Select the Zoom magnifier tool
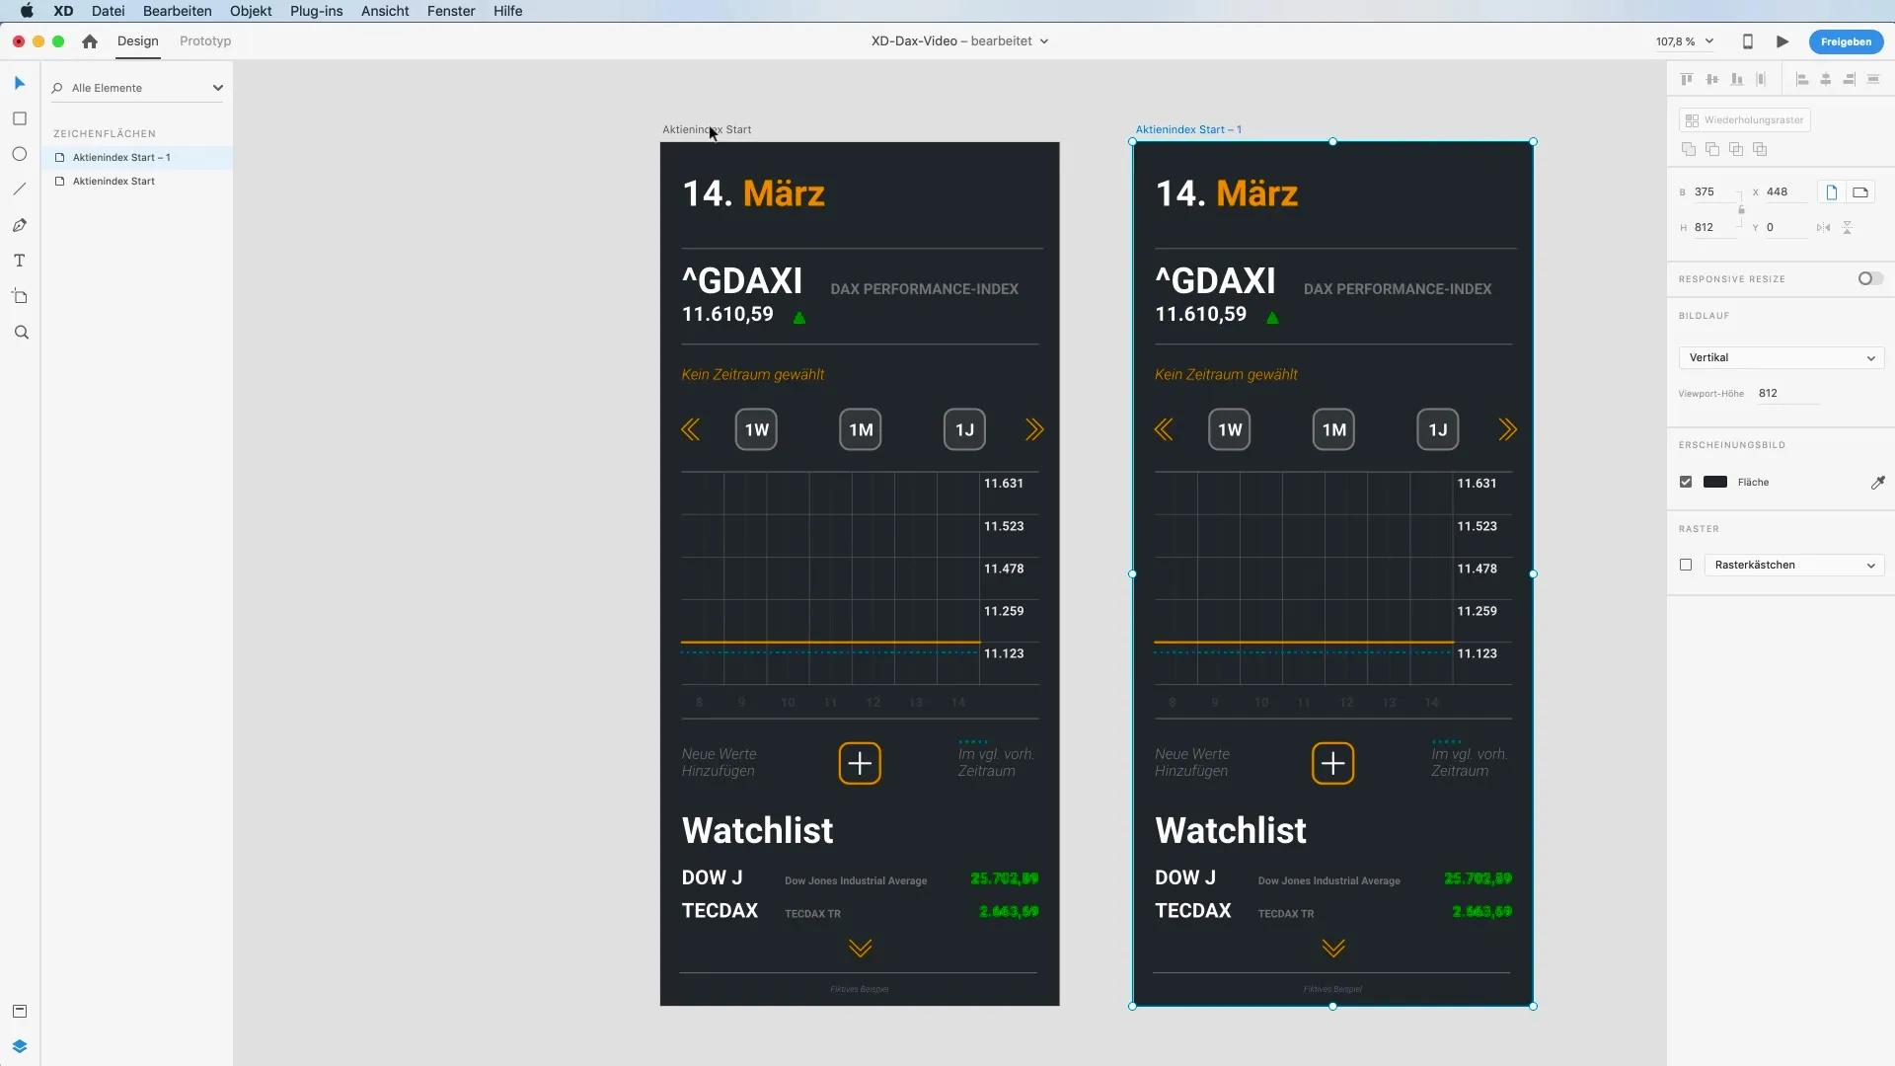 click(21, 333)
